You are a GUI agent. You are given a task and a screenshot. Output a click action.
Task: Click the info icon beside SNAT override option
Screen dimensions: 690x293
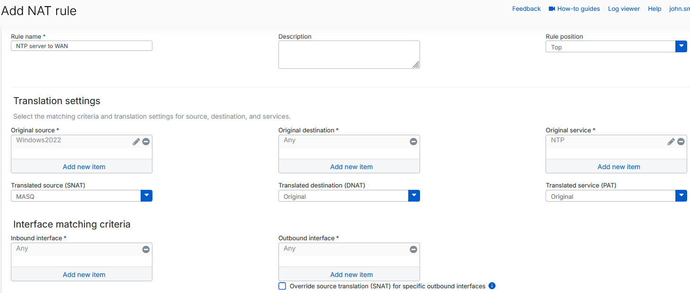tap(492, 286)
